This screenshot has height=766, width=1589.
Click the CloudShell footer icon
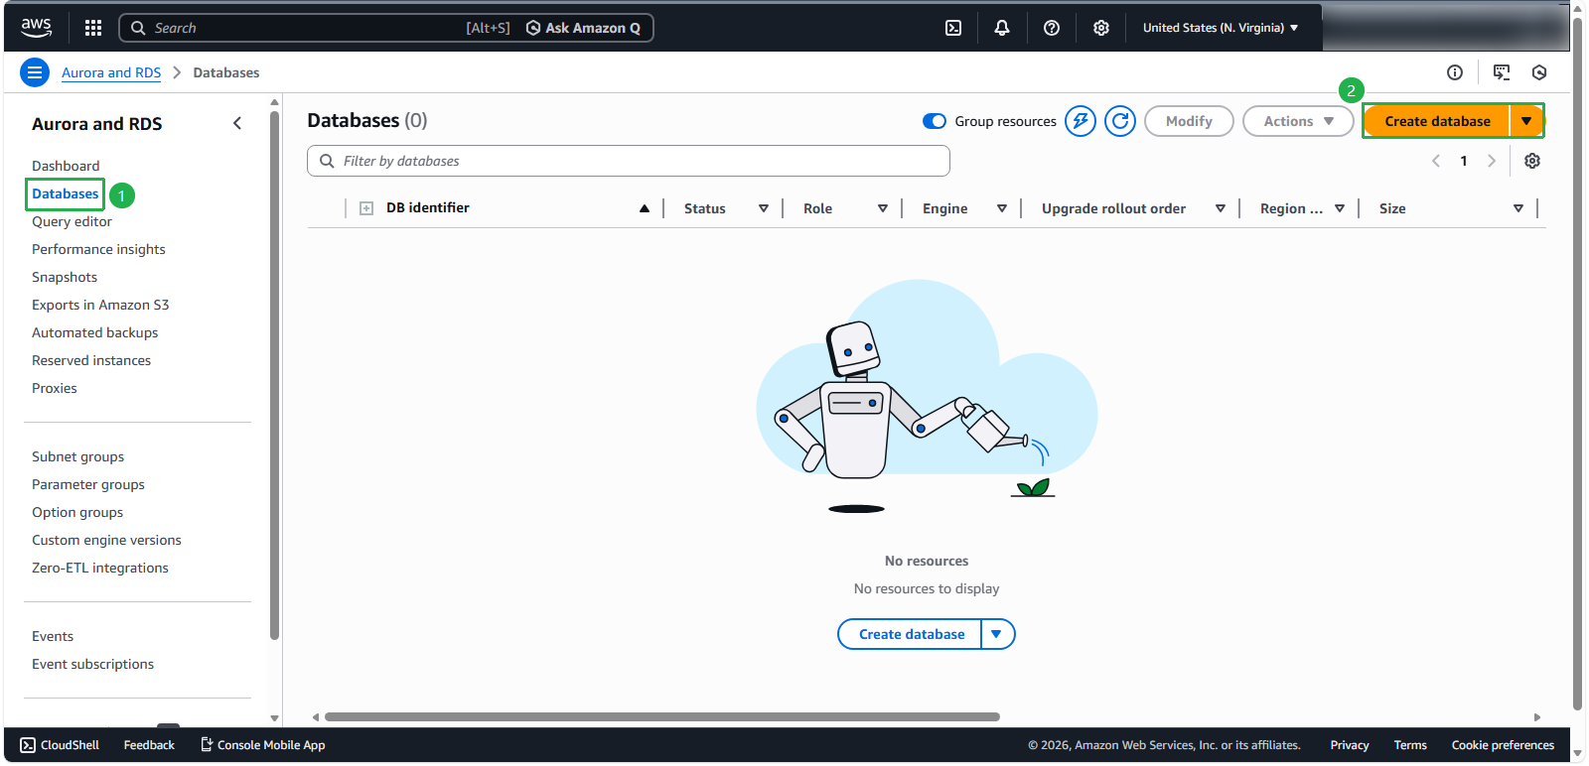(x=28, y=745)
